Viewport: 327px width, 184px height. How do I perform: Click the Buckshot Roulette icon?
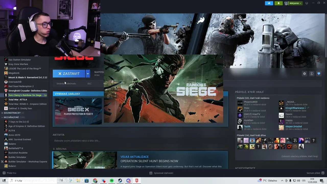click(6, 153)
